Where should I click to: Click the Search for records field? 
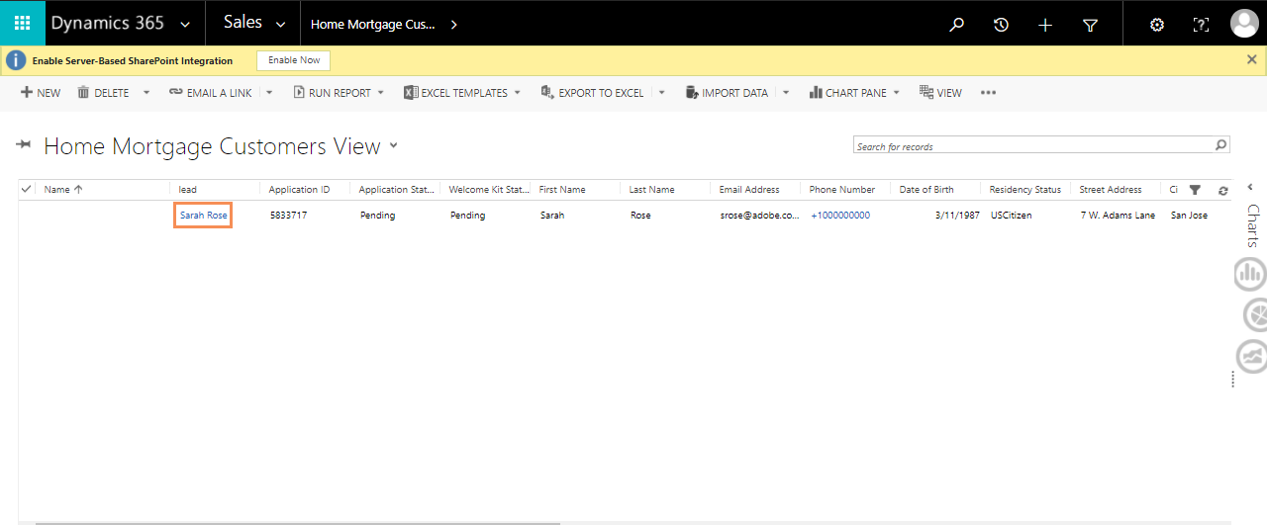point(1033,146)
